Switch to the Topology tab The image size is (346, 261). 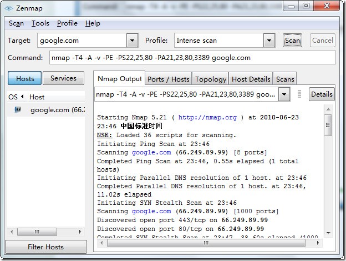click(210, 79)
